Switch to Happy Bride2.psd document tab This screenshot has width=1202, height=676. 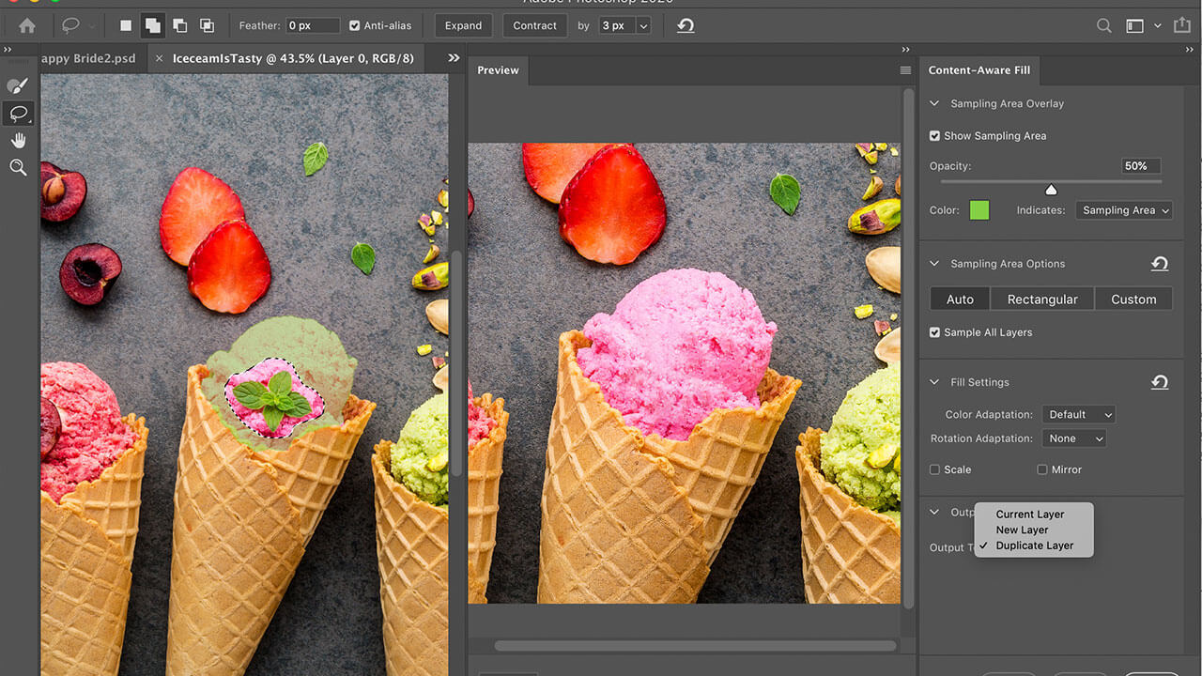pos(88,58)
